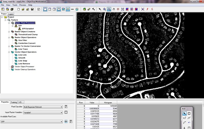Select the AOI arrow selector tool
This screenshot has width=204, height=129.
click(185, 113)
